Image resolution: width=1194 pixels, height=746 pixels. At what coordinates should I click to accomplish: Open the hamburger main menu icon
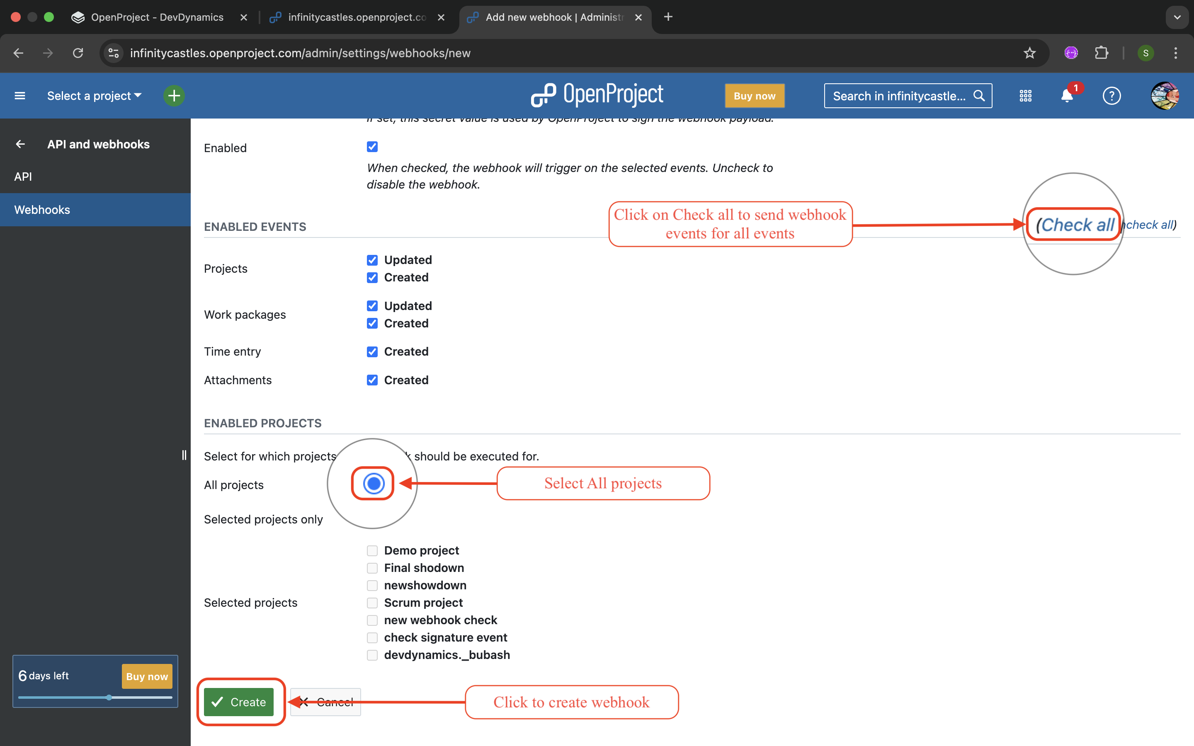tap(20, 96)
